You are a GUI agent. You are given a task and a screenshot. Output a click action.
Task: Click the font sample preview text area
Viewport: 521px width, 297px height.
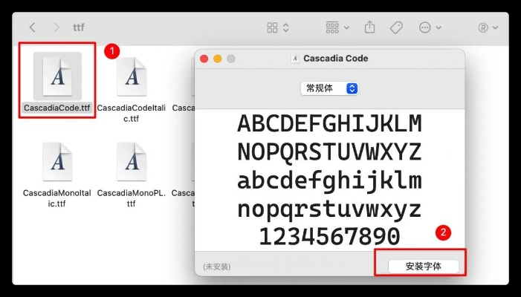[329, 180]
